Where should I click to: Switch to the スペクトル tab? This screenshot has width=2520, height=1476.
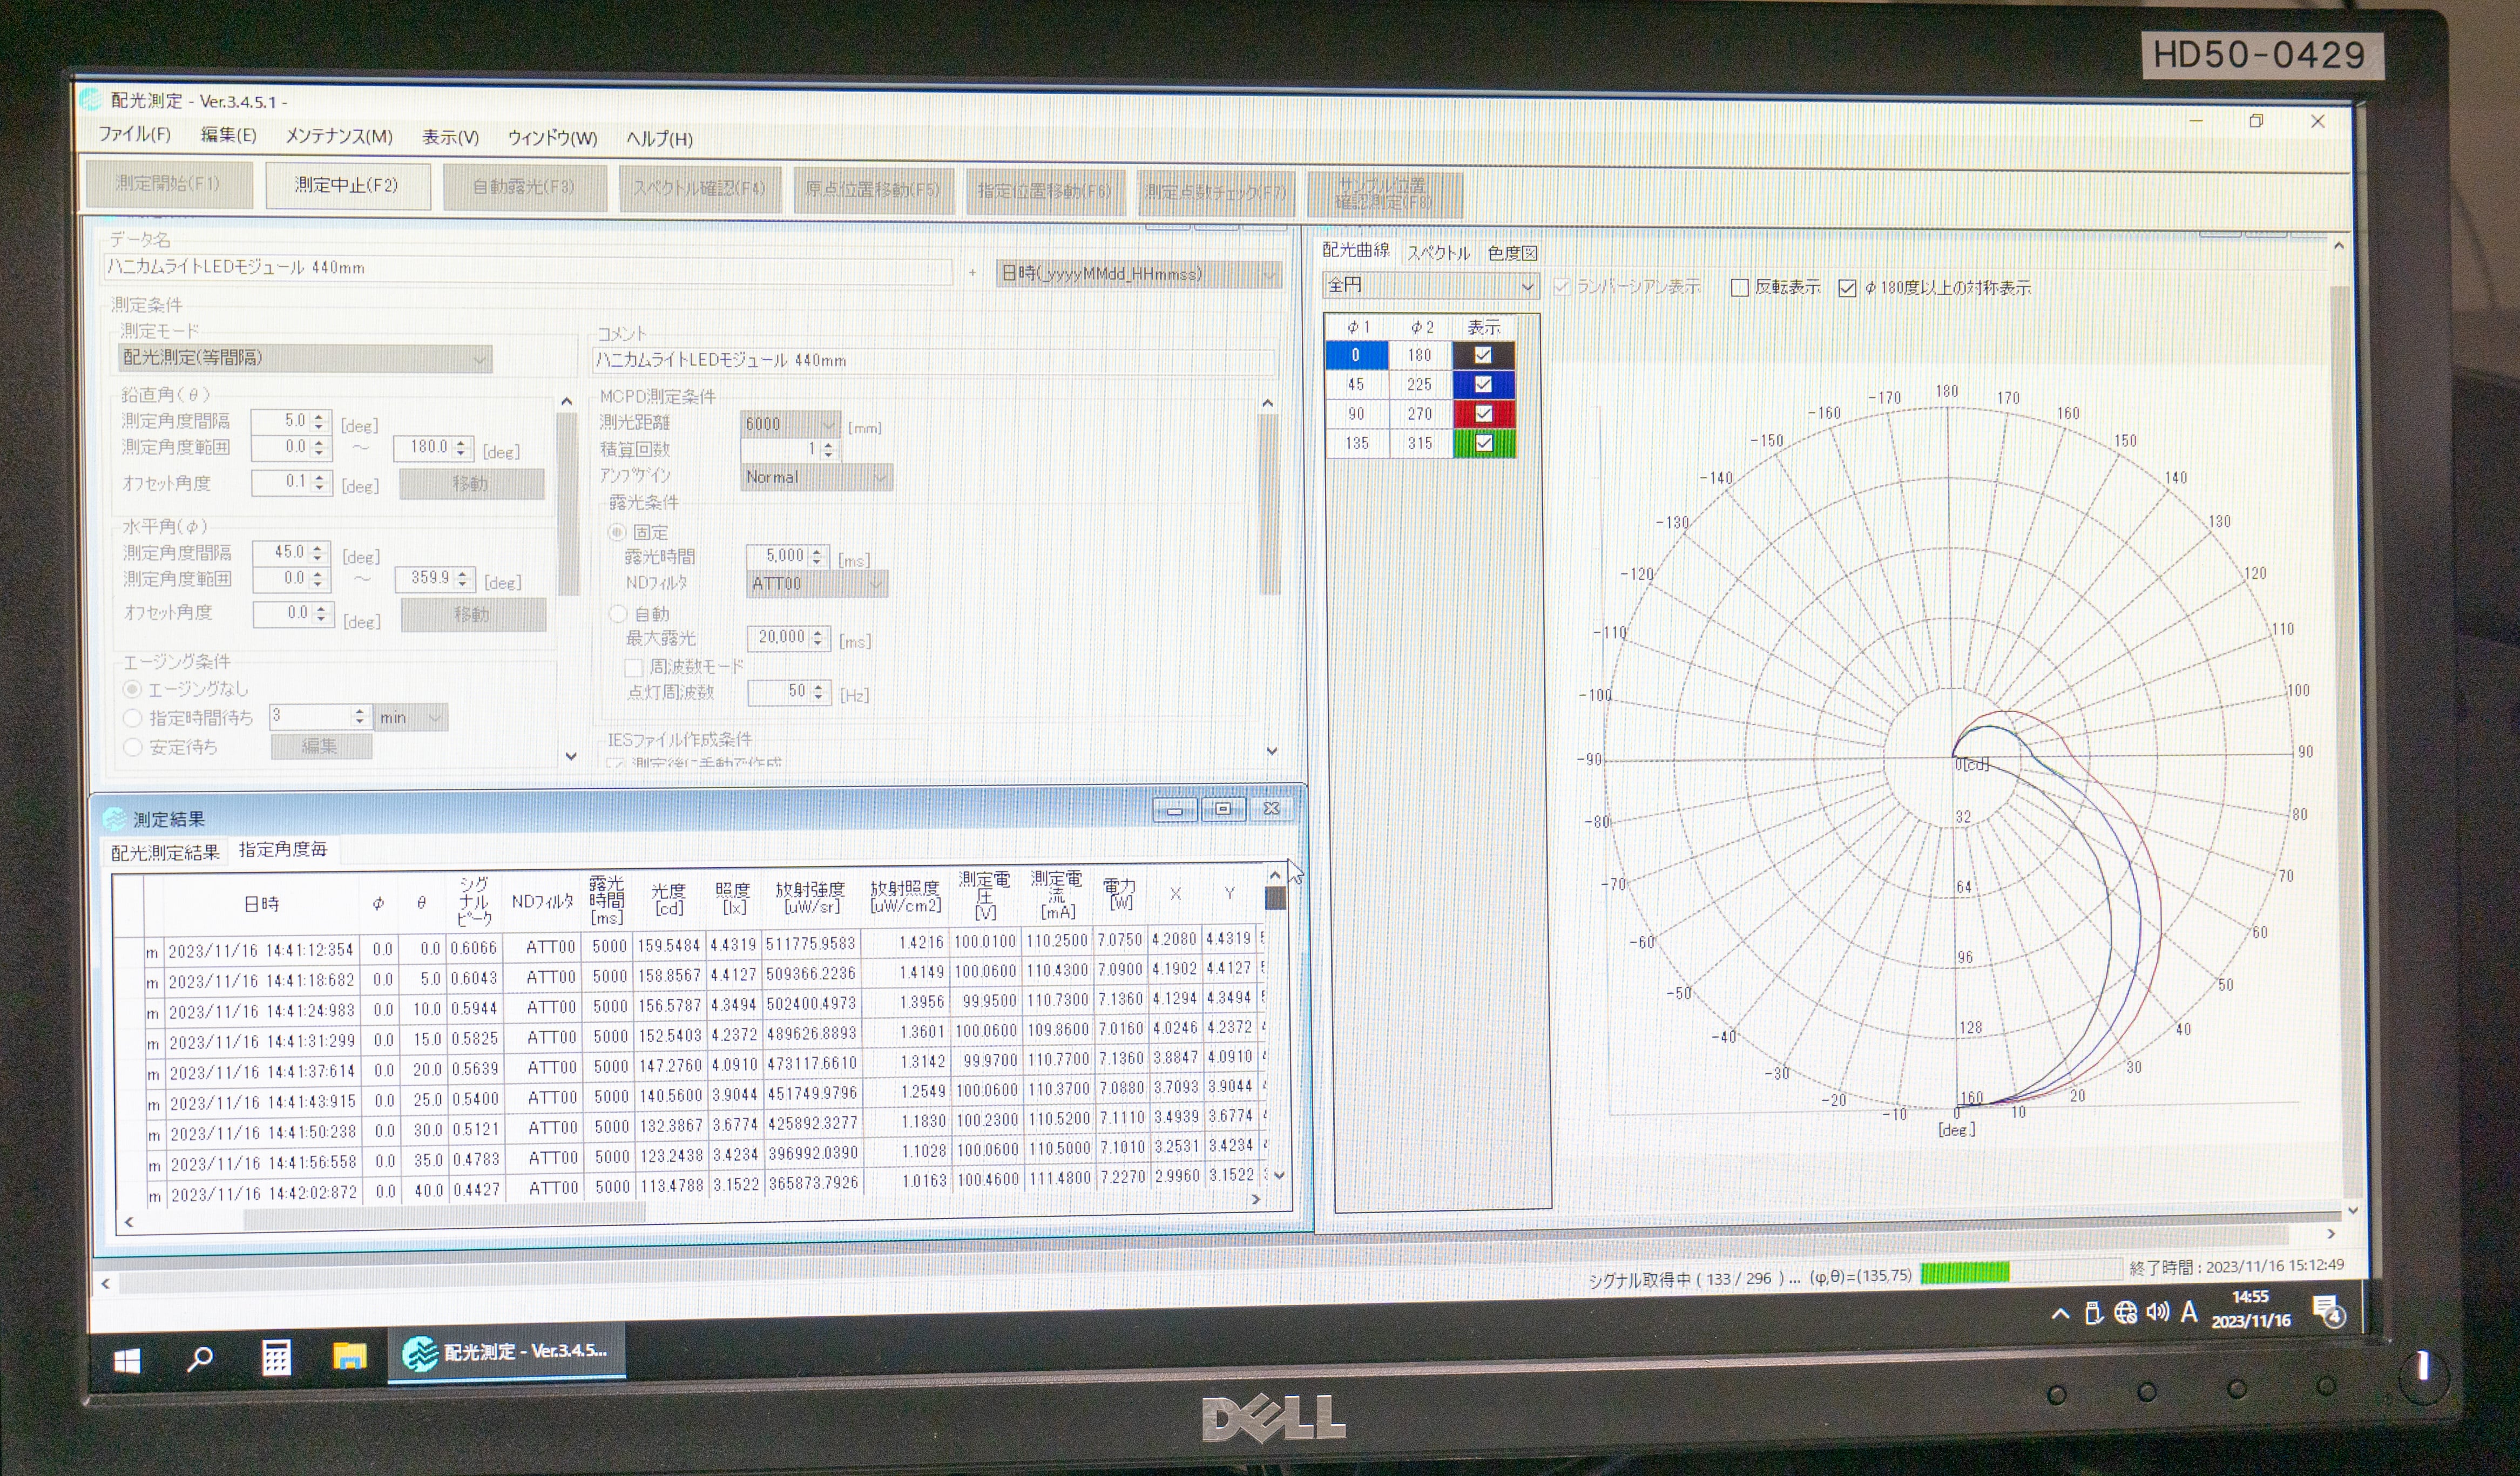click(1438, 253)
